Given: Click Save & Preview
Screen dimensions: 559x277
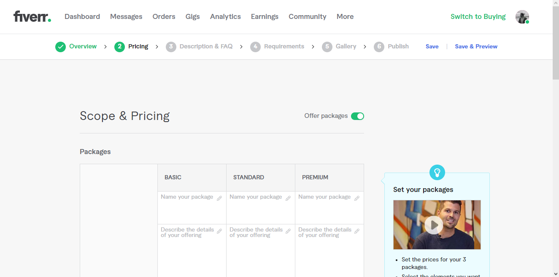Looking at the screenshot, I should coord(476,46).
